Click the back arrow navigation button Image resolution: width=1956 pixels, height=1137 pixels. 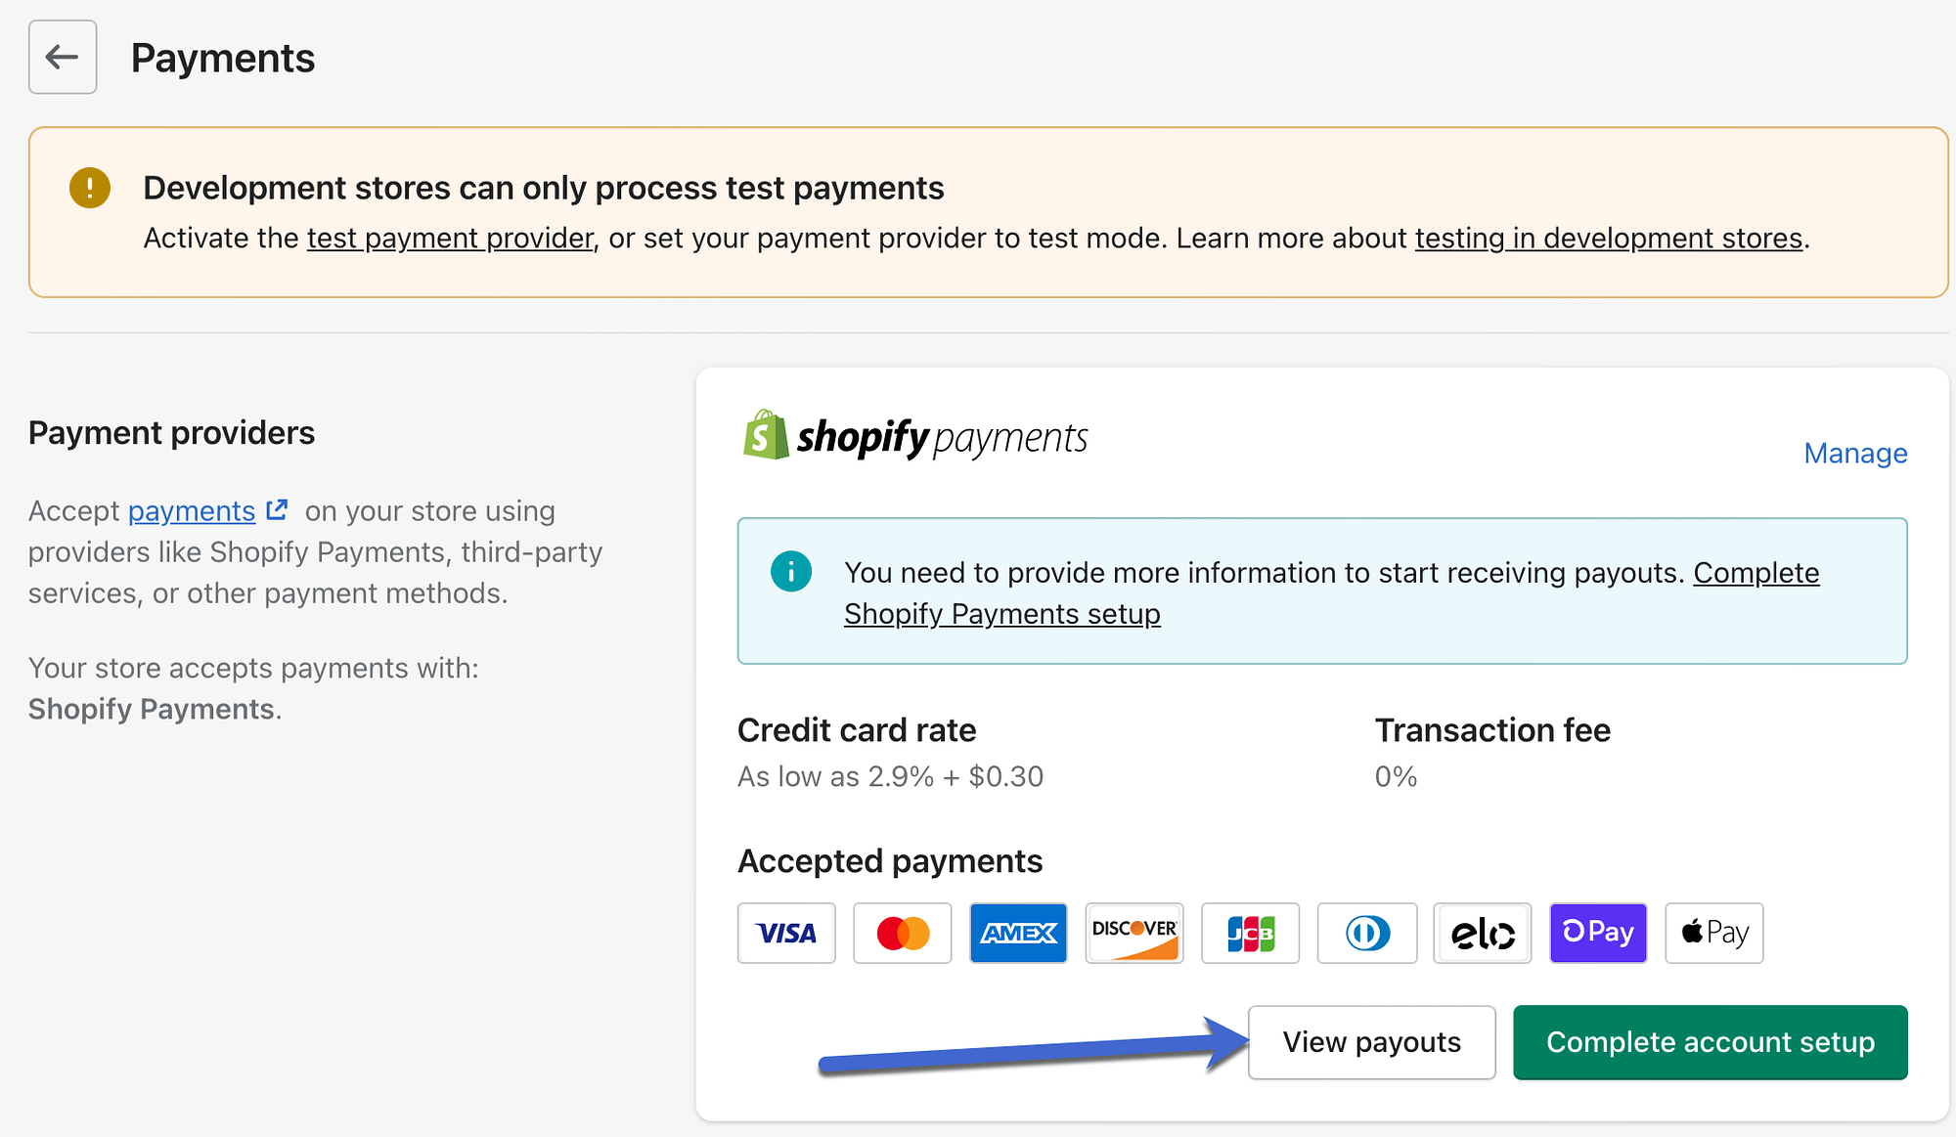(64, 57)
